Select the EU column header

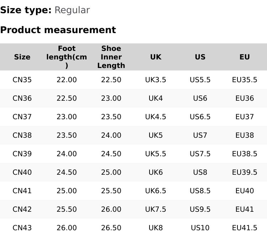[x=245, y=57]
